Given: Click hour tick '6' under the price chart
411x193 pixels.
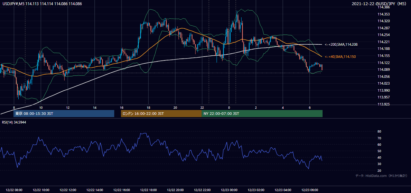Looking at the screenshot, I should pyautogui.click(x=310, y=107).
